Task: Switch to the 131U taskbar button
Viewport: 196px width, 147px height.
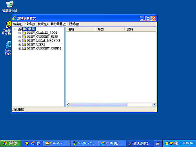Action: [112, 143]
